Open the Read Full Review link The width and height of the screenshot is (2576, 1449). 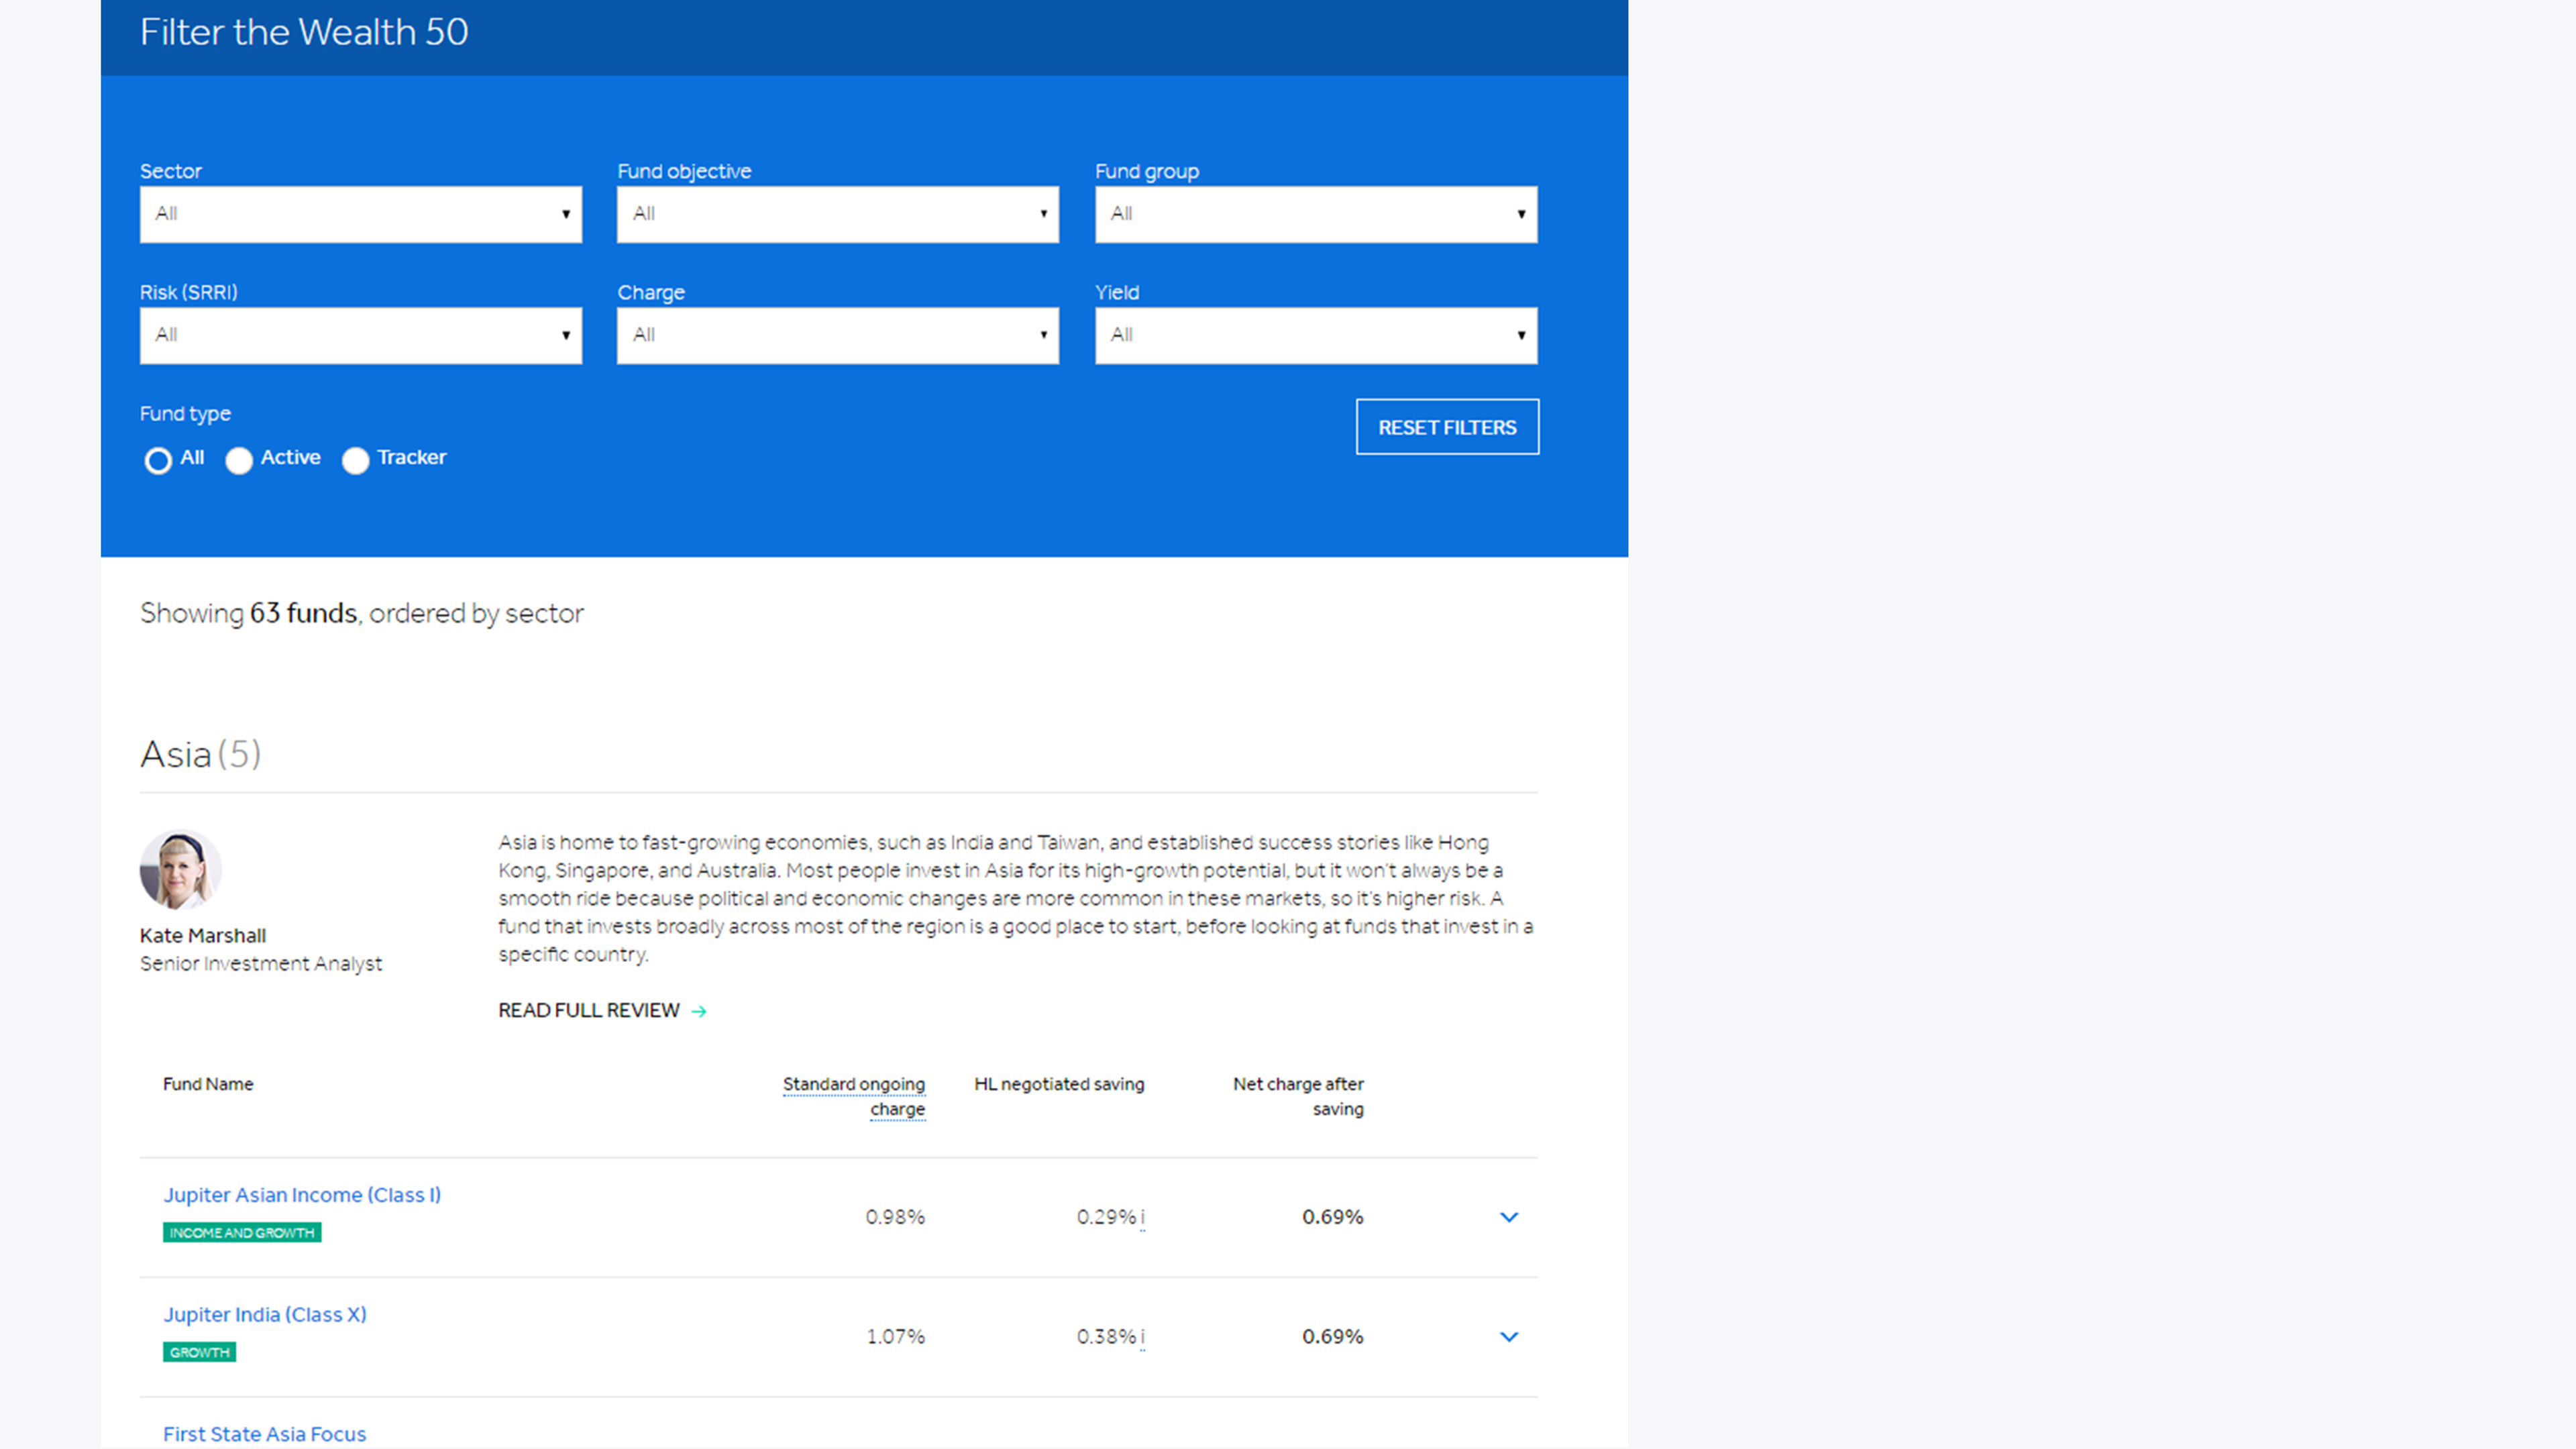[x=589, y=1011]
